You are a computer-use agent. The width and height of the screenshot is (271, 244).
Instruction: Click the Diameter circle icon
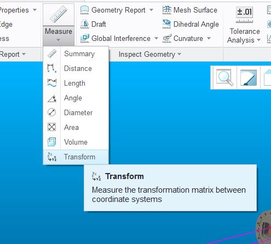click(51, 112)
